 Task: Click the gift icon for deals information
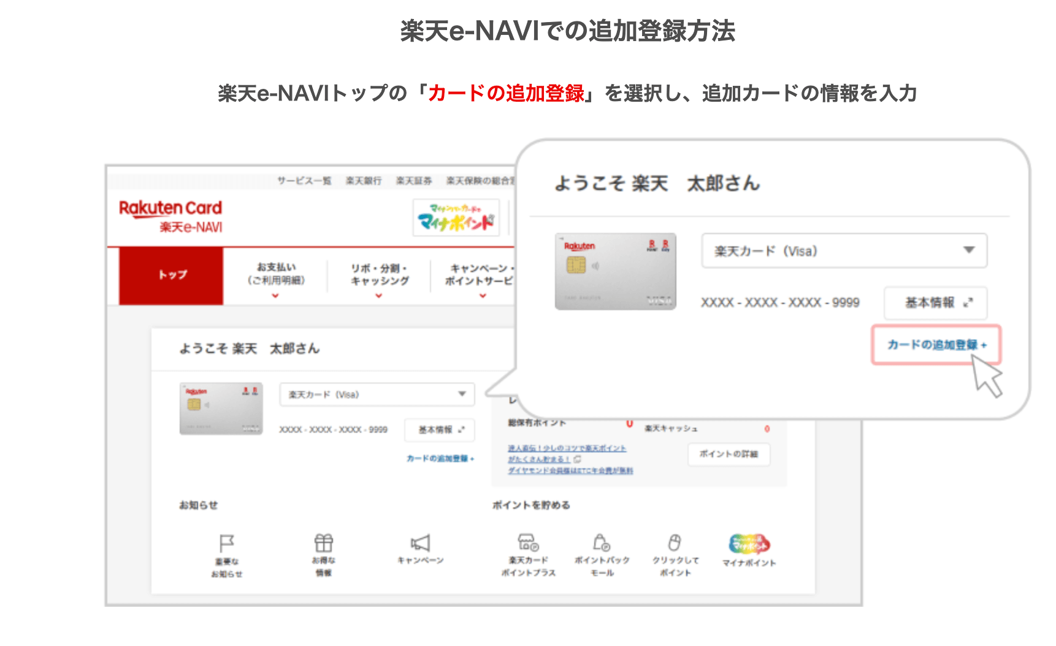(323, 544)
